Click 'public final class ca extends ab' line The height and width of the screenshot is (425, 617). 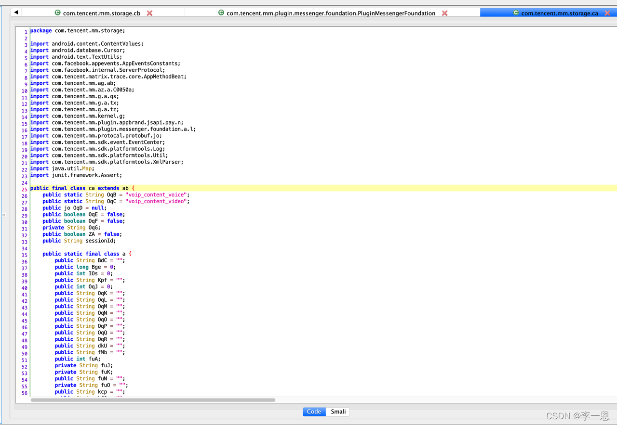pos(83,188)
